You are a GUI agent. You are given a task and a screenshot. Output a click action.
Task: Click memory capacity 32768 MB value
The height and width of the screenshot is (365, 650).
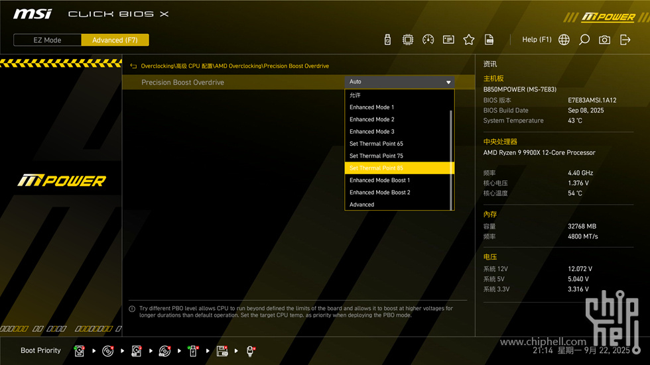[582, 227]
